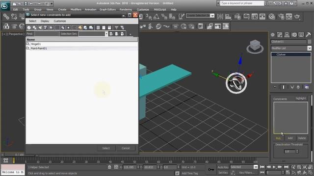
Task: Toggle Angle Snap icon
Action: pyautogui.click(x=157, y=16)
